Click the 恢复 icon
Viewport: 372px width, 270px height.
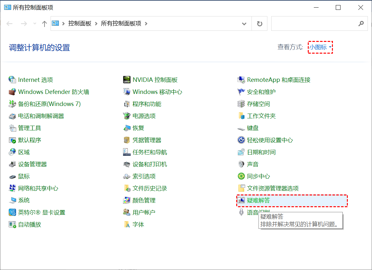tap(127, 128)
